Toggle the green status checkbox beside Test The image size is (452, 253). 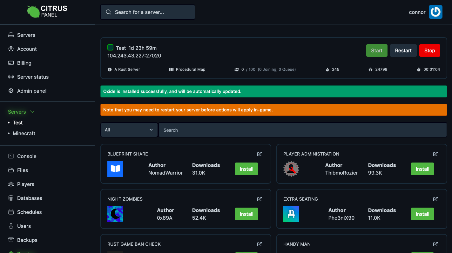point(110,48)
